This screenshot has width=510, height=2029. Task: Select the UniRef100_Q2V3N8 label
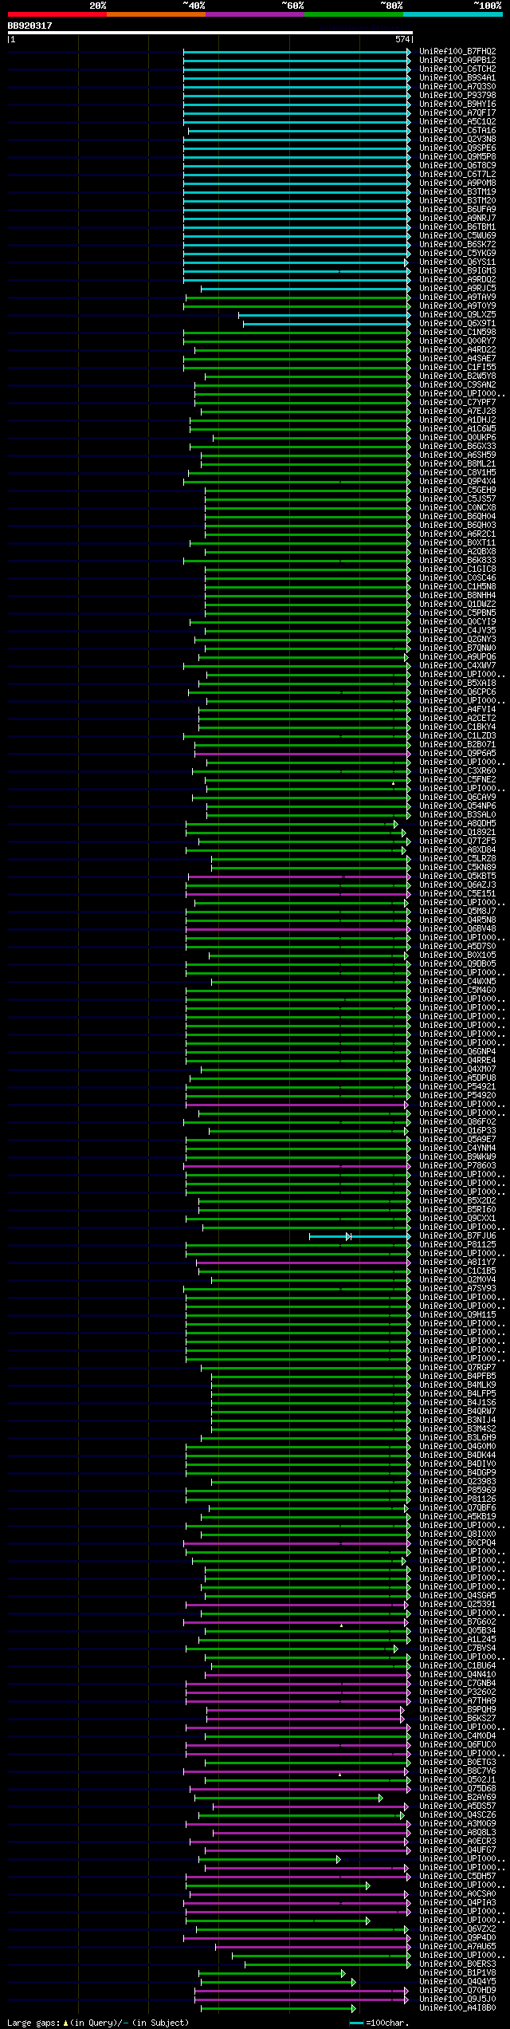pos(457,139)
